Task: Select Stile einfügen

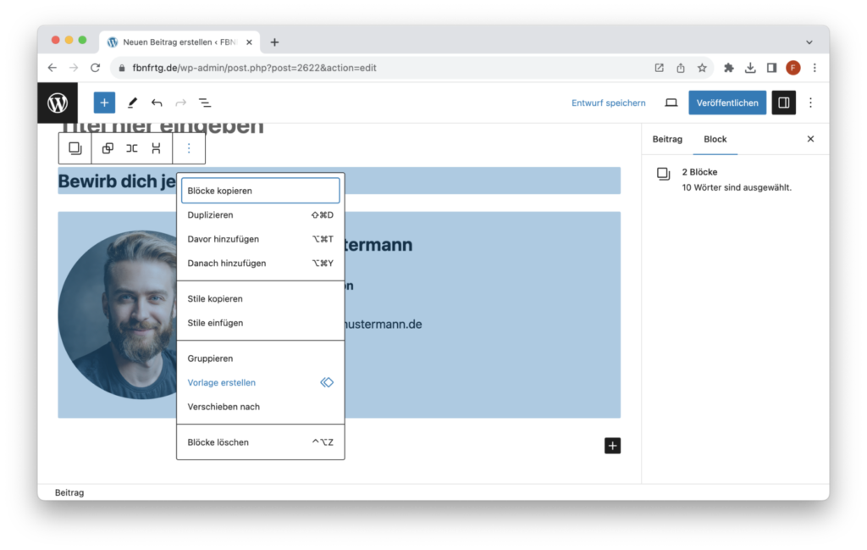Action: (x=261, y=323)
